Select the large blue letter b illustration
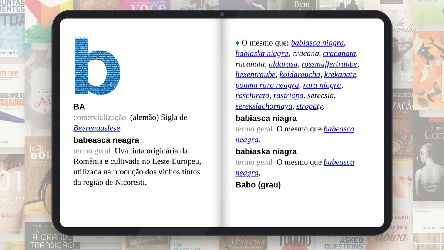The image size is (444, 250). 97,66
